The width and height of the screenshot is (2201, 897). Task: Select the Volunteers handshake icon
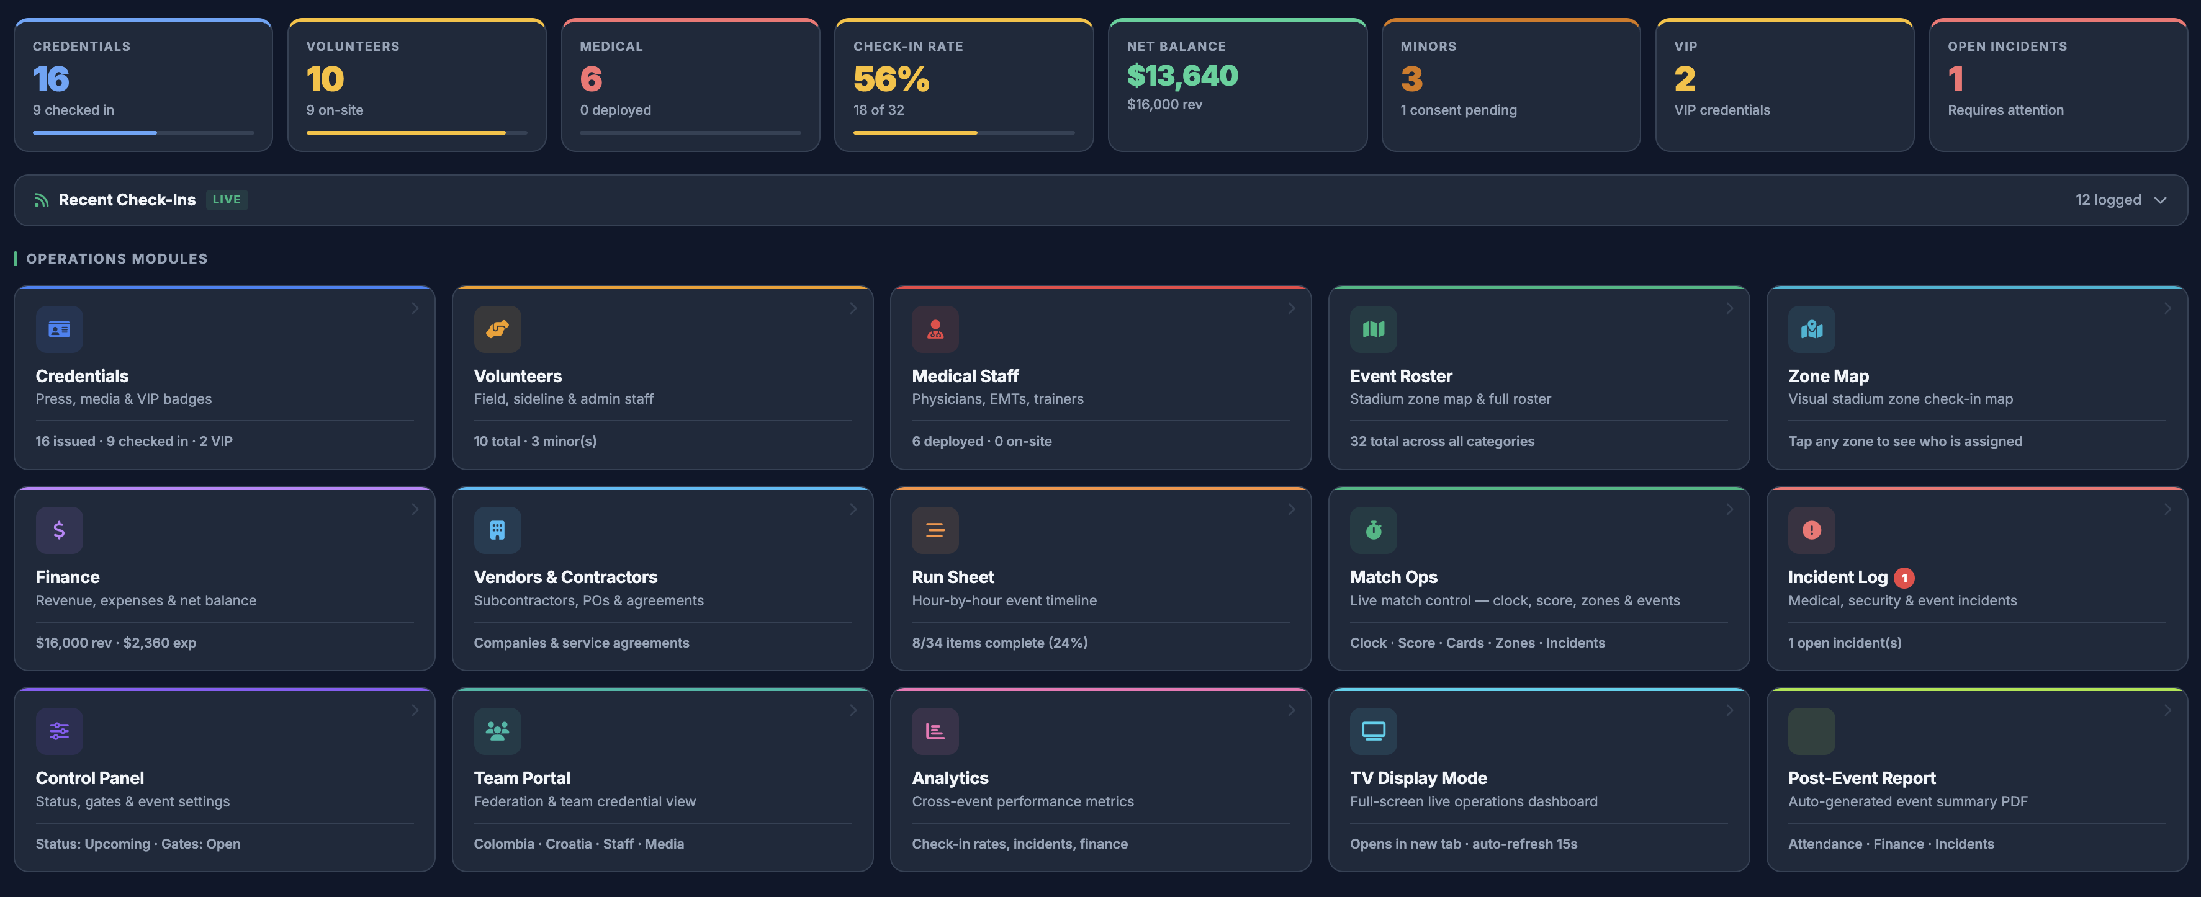click(x=497, y=329)
